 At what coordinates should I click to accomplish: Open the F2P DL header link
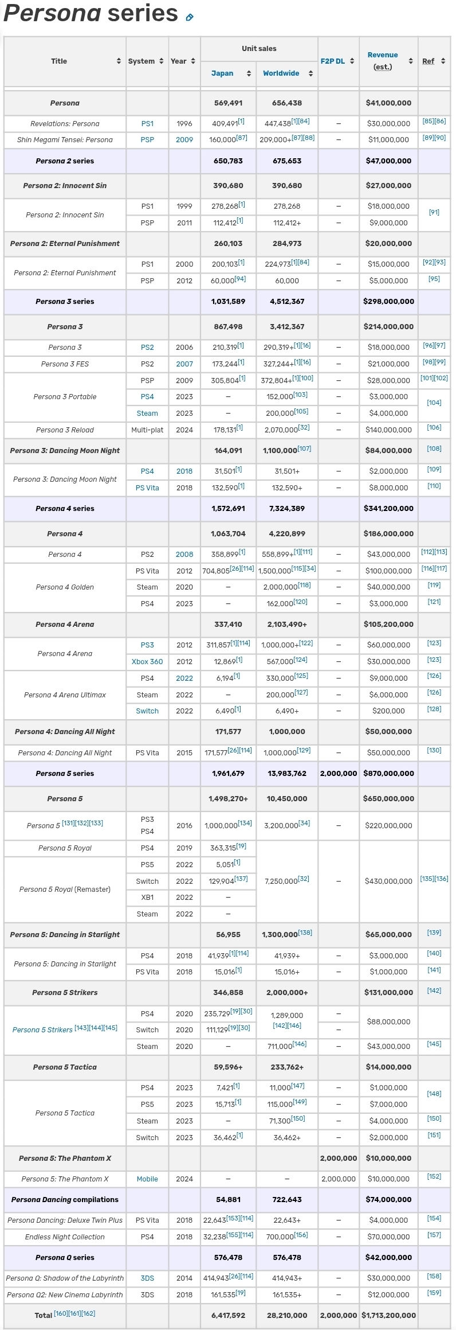(x=333, y=61)
